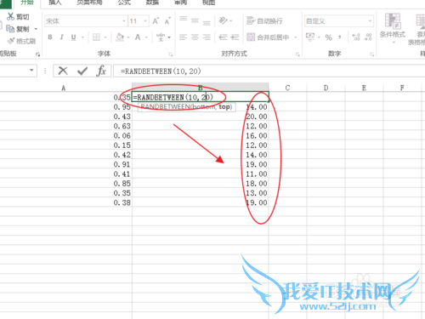Click Merge & Center (合并后居中)
The height and width of the screenshot is (319, 425).
click(268, 37)
